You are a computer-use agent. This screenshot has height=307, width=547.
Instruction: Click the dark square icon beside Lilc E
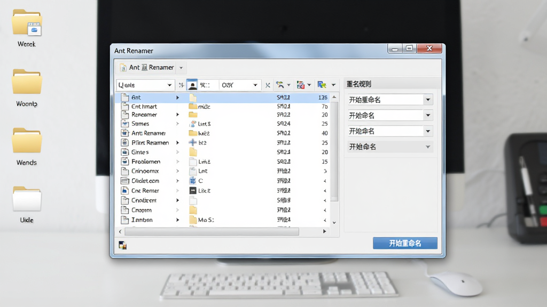tap(192, 191)
